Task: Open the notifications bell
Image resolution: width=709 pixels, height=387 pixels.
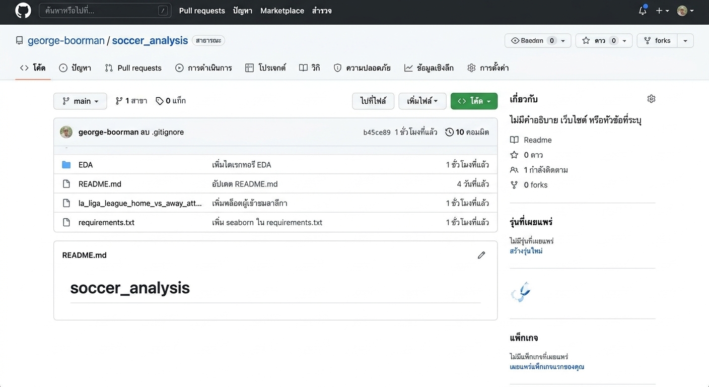Action: 643,11
